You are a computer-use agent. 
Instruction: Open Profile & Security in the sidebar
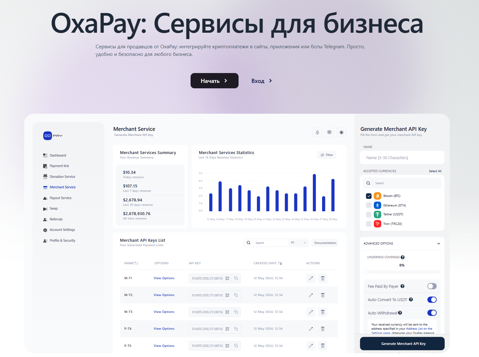[x=59, y=240]
